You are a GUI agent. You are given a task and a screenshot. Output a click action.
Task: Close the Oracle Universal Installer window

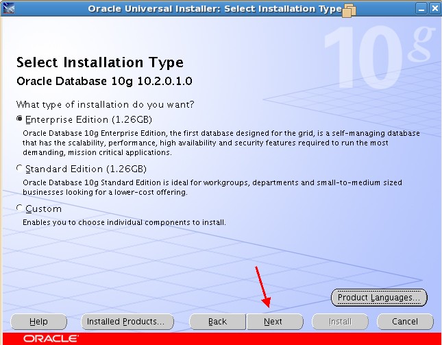[x=434, y=9]
